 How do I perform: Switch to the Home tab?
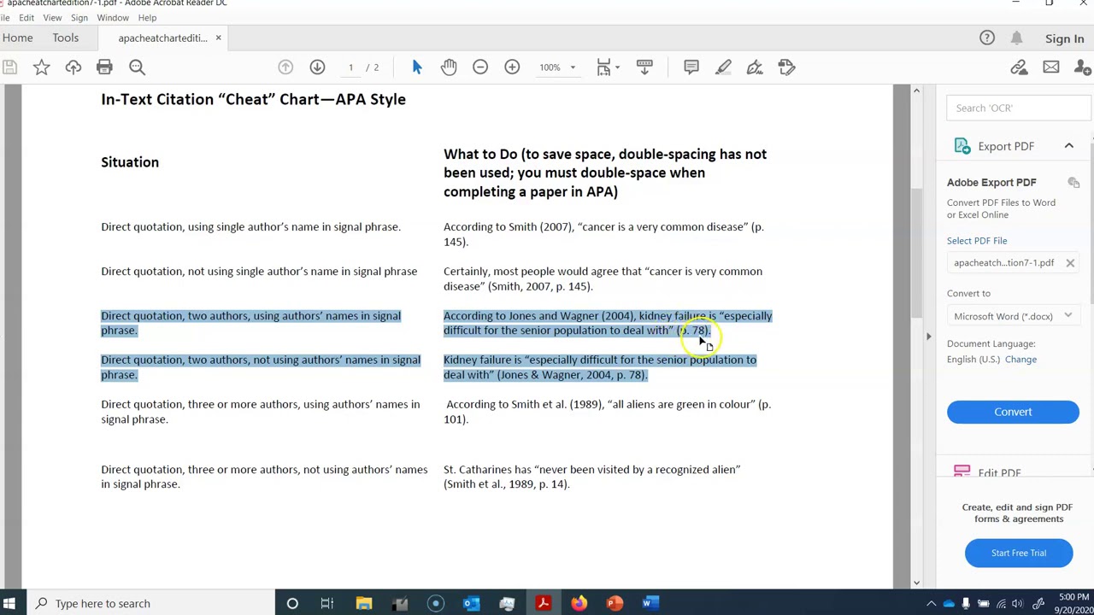click(x=17, y=38)
